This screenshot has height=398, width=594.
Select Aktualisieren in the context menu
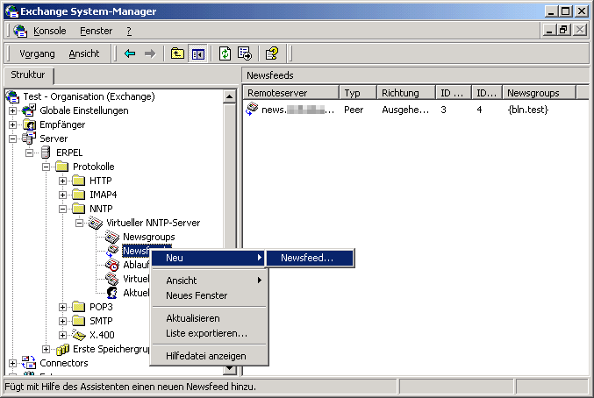193,318
